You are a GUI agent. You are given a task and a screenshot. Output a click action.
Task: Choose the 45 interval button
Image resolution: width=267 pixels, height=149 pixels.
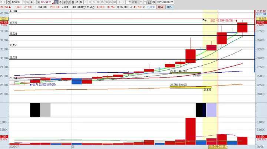[x=111, y=2]
